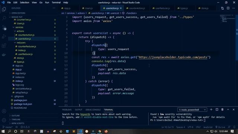Viewport: 238px width, 134px height.
Task: Open the Search view in activity bar
Action: click(4, 18)
